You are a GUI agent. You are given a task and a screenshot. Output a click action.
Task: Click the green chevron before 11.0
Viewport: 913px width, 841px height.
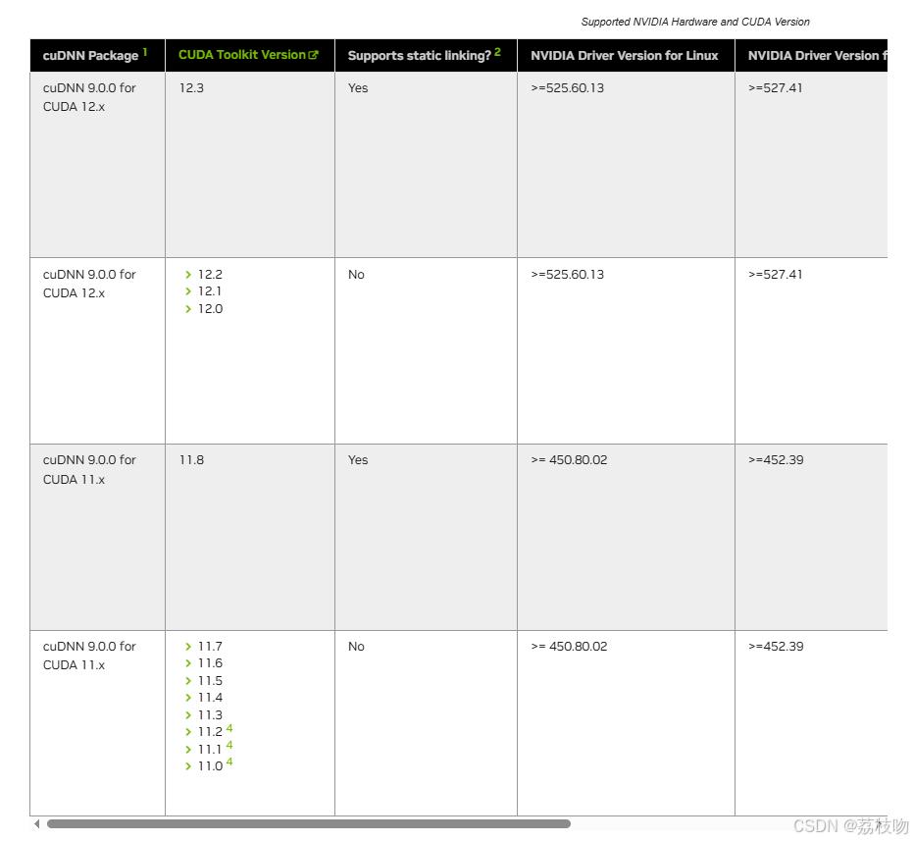(x=188, y=766)
